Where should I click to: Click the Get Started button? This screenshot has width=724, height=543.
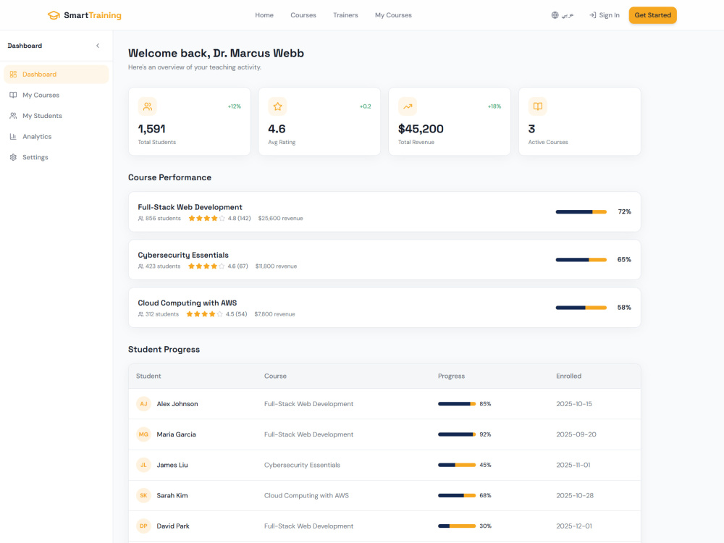pos(652,15)
